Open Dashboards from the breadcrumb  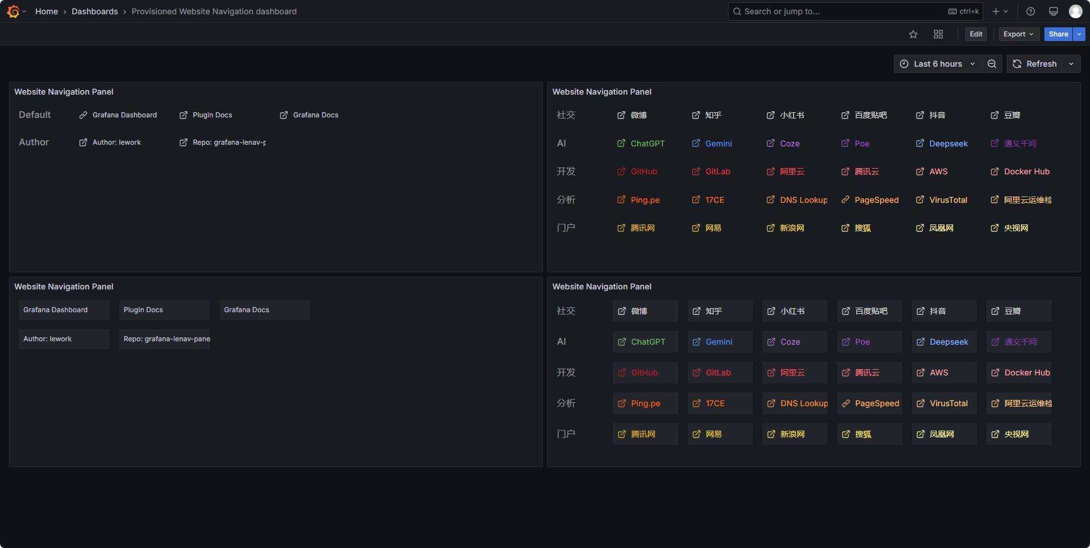click(95, 11)
